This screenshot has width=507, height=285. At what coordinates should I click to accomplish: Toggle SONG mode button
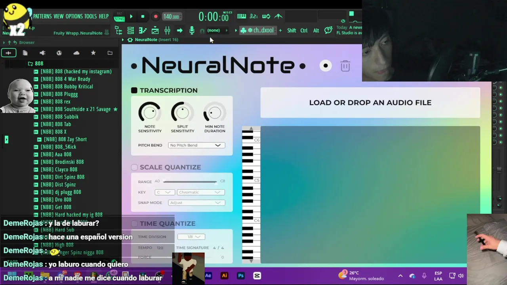click(x=119, y=19)
